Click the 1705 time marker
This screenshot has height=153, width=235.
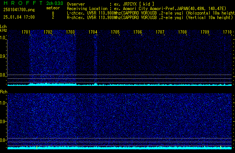click(x=115, y=32)
